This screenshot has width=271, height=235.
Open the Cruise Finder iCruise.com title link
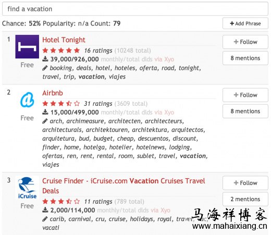pyautogui.click(x=124, y=186)
